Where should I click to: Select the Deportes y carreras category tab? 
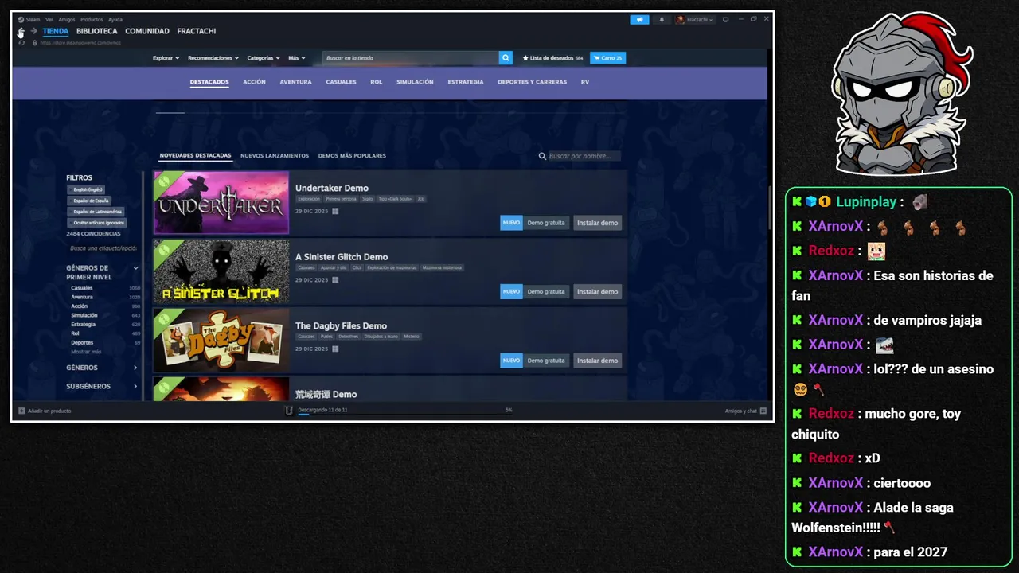point(533,82)
